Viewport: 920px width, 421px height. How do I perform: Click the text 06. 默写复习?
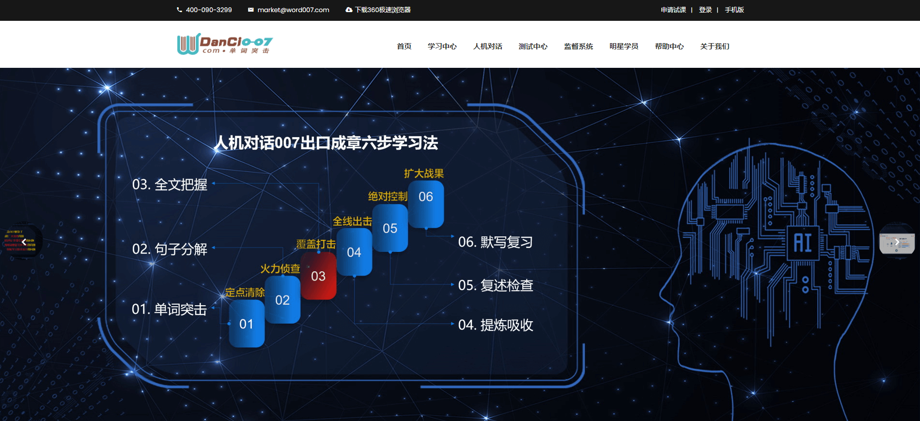(496, 242)
